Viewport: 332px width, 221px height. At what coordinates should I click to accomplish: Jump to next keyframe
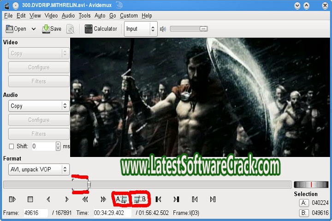pyautogui.click(x=103, y=199)
